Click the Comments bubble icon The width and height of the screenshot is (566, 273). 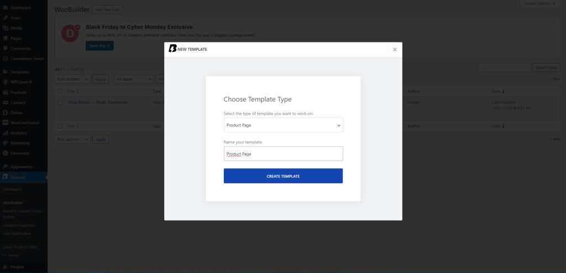[x=5, y=49]
